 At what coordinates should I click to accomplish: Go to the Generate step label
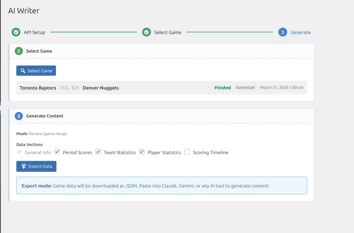pyautogui.click(x=300, y=32)
